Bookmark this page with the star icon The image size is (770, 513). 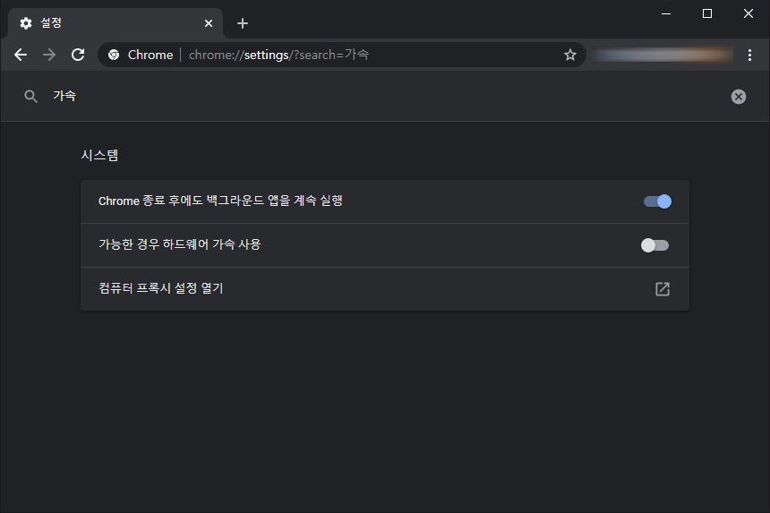pyautogui.click(x=569, y=55)
